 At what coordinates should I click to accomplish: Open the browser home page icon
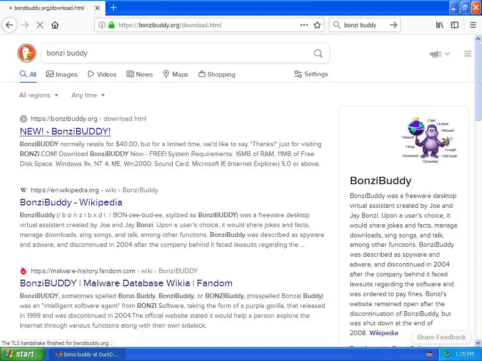[55, 25]
